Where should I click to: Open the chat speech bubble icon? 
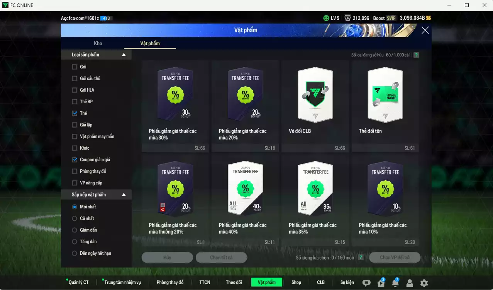pos(366,283)
